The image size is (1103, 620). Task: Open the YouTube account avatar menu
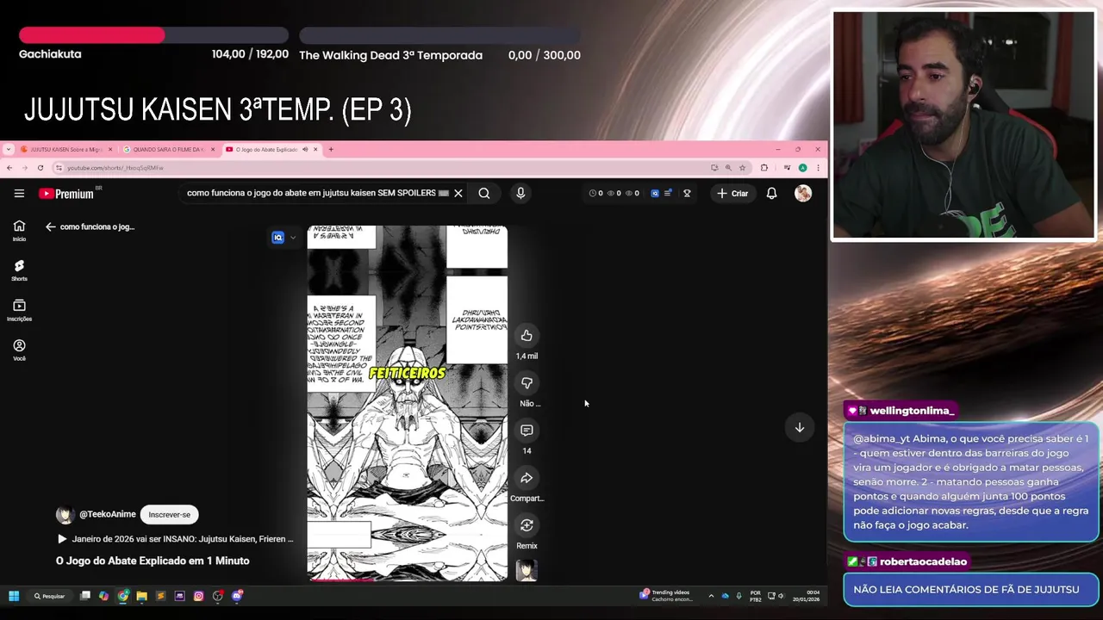[803, 194]
